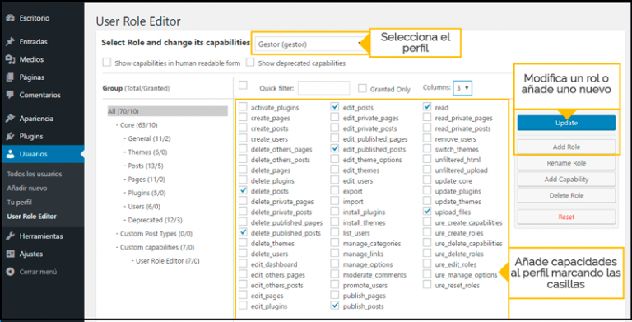Select the Users (6/0) group
The image size is (632, 322).
(x=144, y=207)
